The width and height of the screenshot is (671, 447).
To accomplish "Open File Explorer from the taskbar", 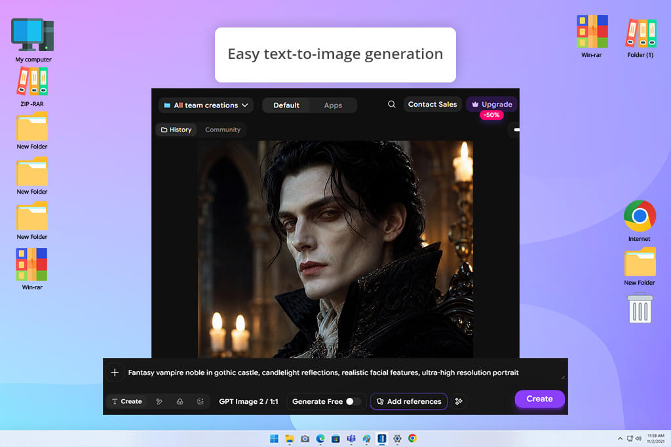I will 290,438.
